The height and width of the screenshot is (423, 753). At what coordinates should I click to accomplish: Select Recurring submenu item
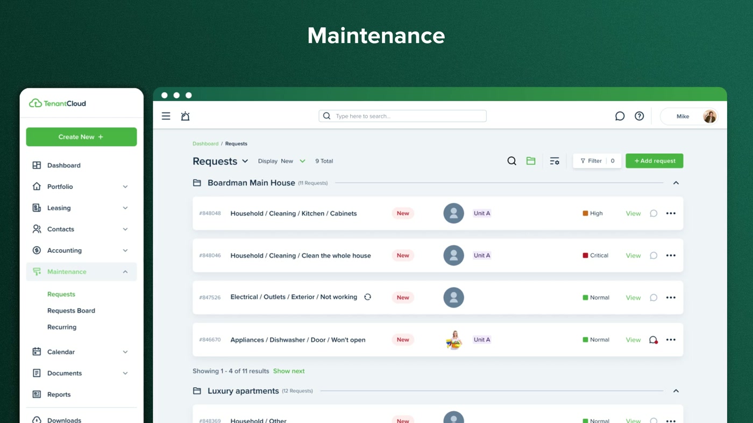pyautogui.click(x=62, y=327)
